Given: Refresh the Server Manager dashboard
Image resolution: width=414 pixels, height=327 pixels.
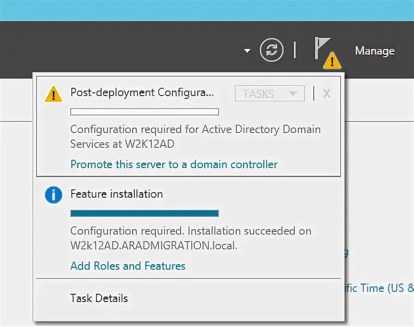Looking at the screenshot, I should pos(271,50).
